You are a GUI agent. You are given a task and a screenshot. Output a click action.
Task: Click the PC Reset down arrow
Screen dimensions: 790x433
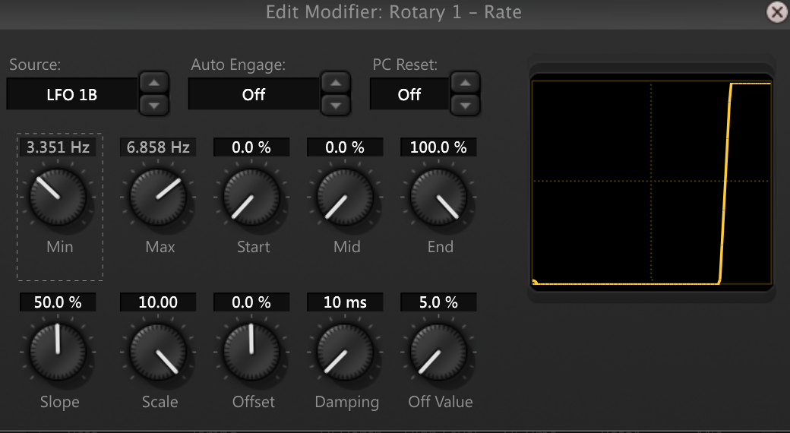click(x=466, y=104)
